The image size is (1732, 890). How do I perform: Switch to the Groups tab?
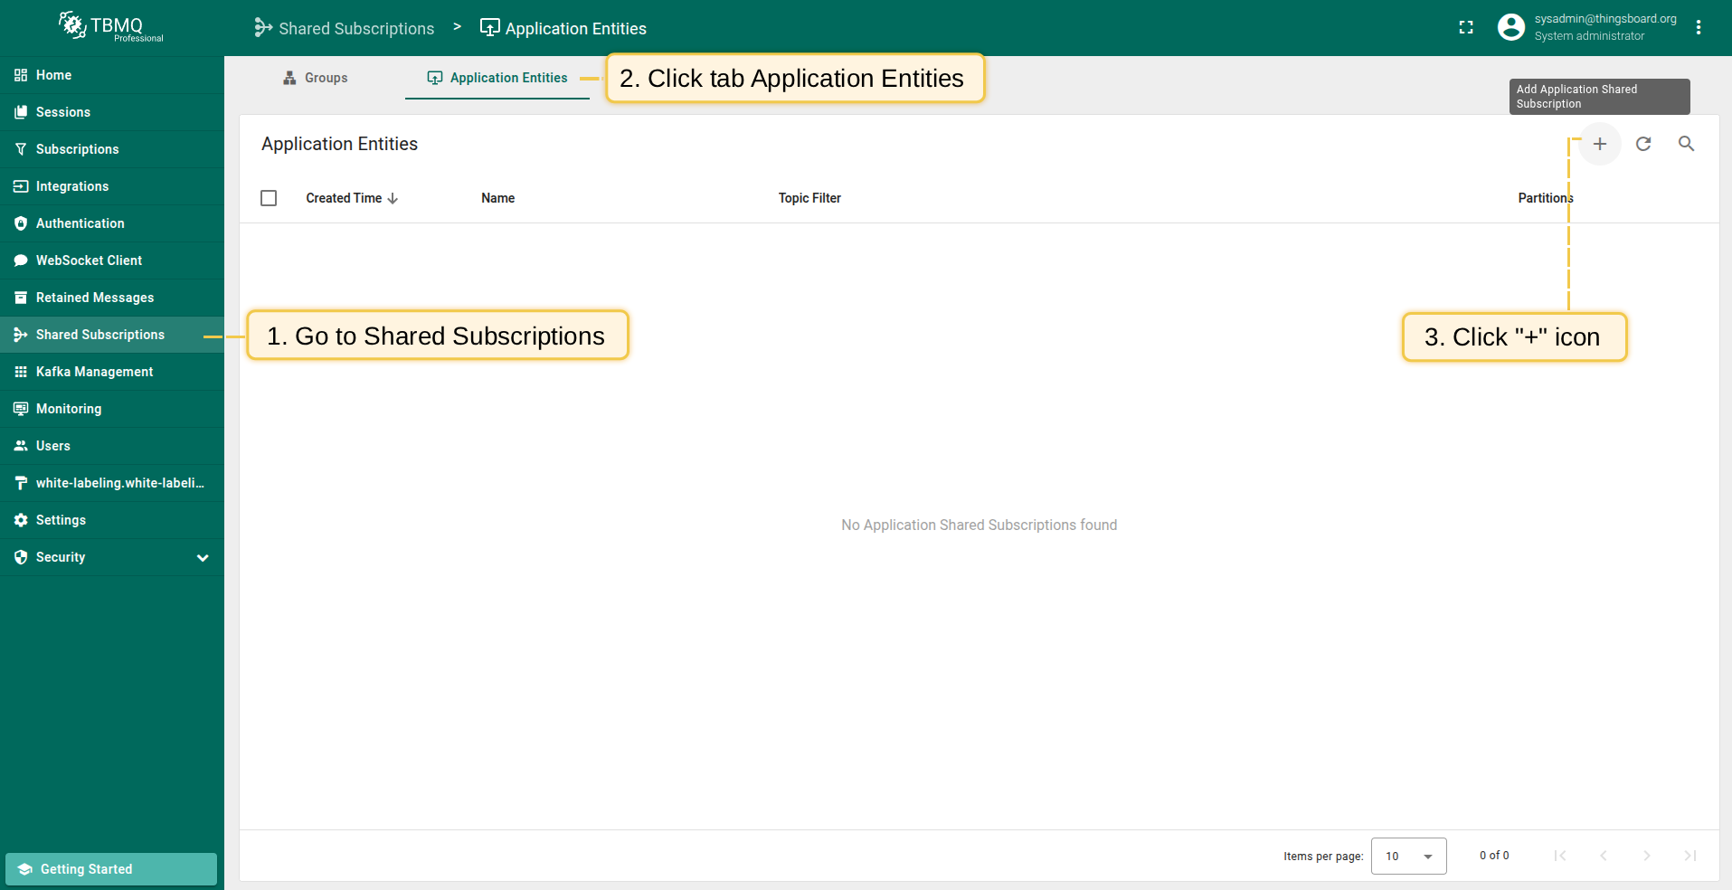tap(316, 78)
